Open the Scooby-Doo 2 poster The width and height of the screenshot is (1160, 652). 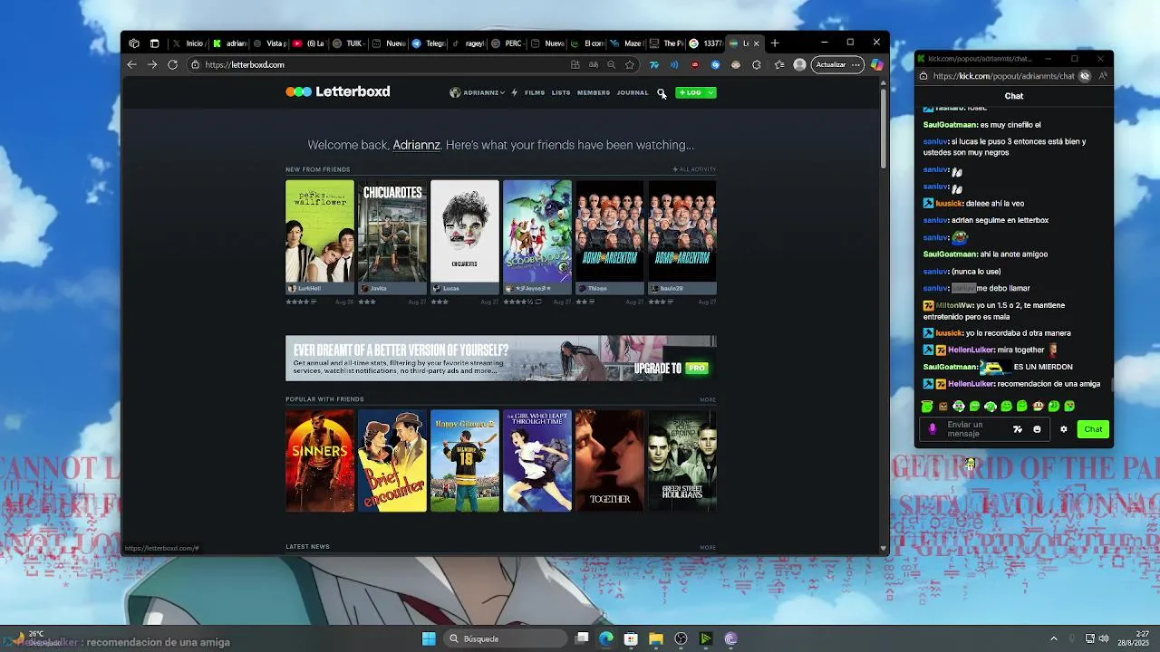point(537,231)
